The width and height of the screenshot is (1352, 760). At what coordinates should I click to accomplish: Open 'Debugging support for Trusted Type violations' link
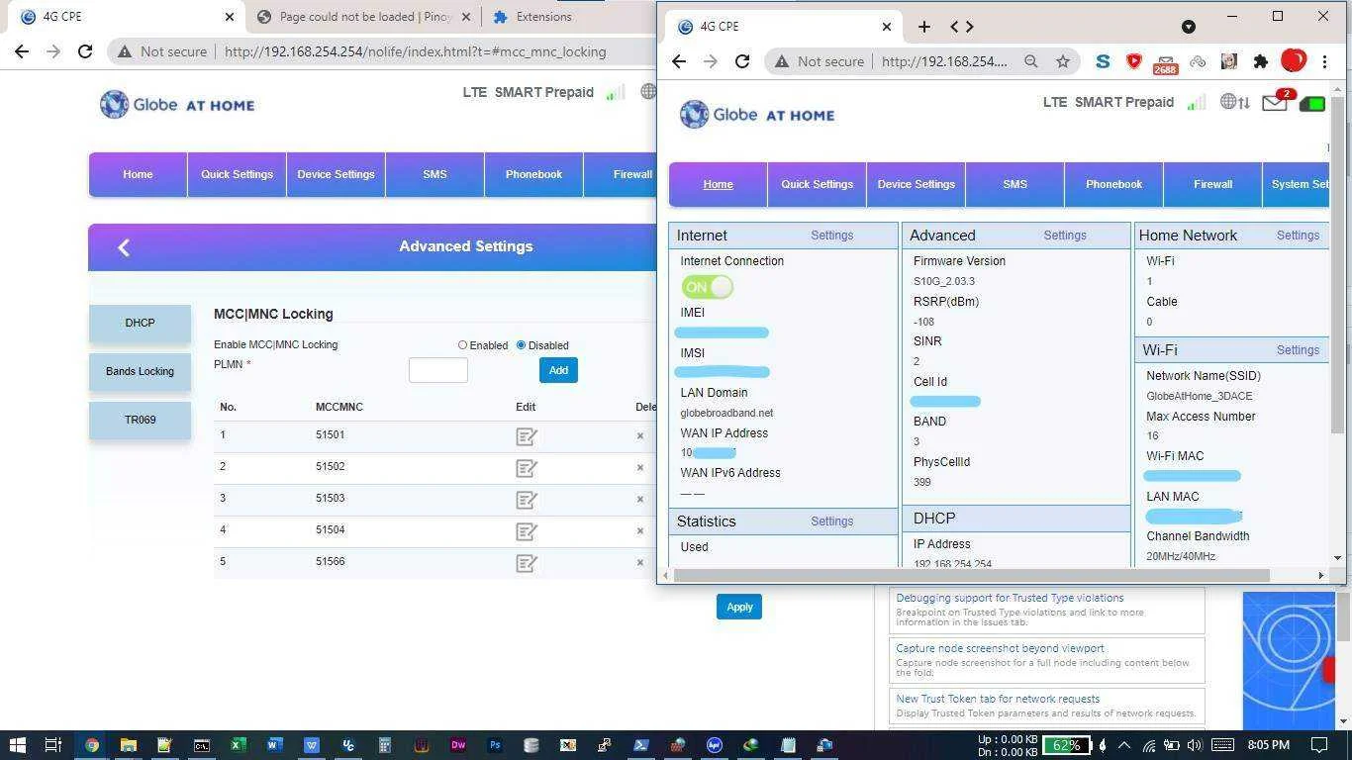1010,598
